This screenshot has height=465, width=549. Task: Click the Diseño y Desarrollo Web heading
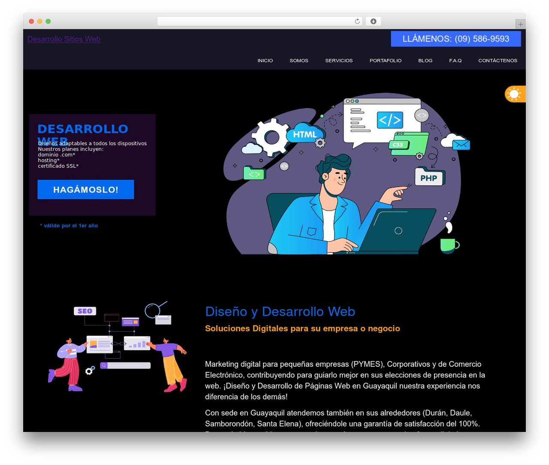point(280,311)
